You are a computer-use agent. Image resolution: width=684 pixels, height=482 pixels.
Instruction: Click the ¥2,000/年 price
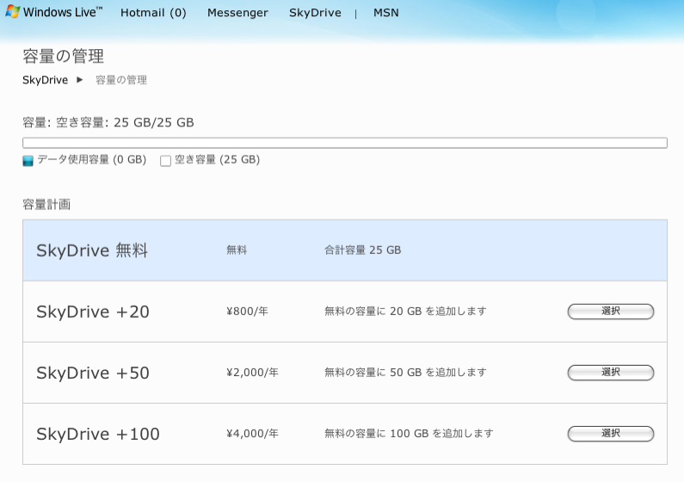point(252,372)
